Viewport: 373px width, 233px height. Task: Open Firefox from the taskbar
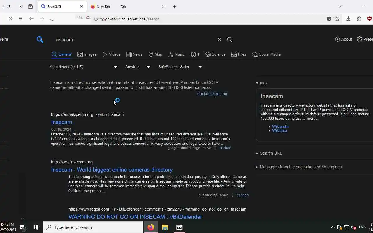click(151, 227)
